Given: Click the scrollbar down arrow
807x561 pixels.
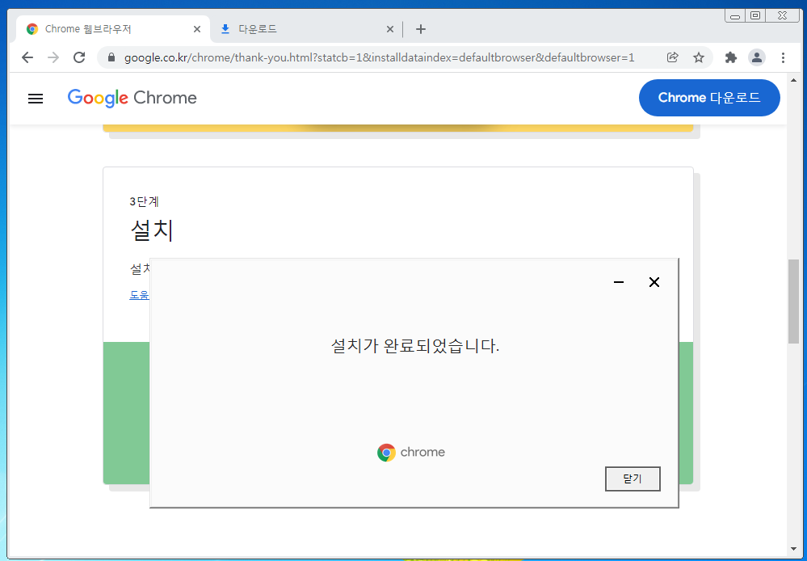Looking at the screenshot, I should pos(793,549).
